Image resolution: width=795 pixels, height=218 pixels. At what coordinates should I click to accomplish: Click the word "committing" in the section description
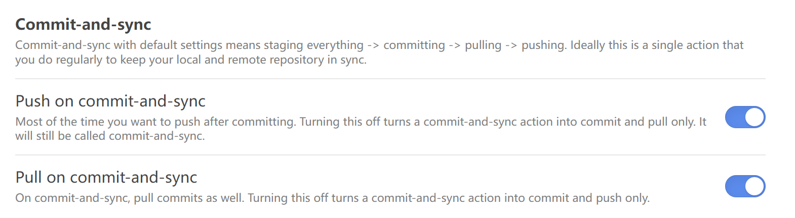[414, 45]
